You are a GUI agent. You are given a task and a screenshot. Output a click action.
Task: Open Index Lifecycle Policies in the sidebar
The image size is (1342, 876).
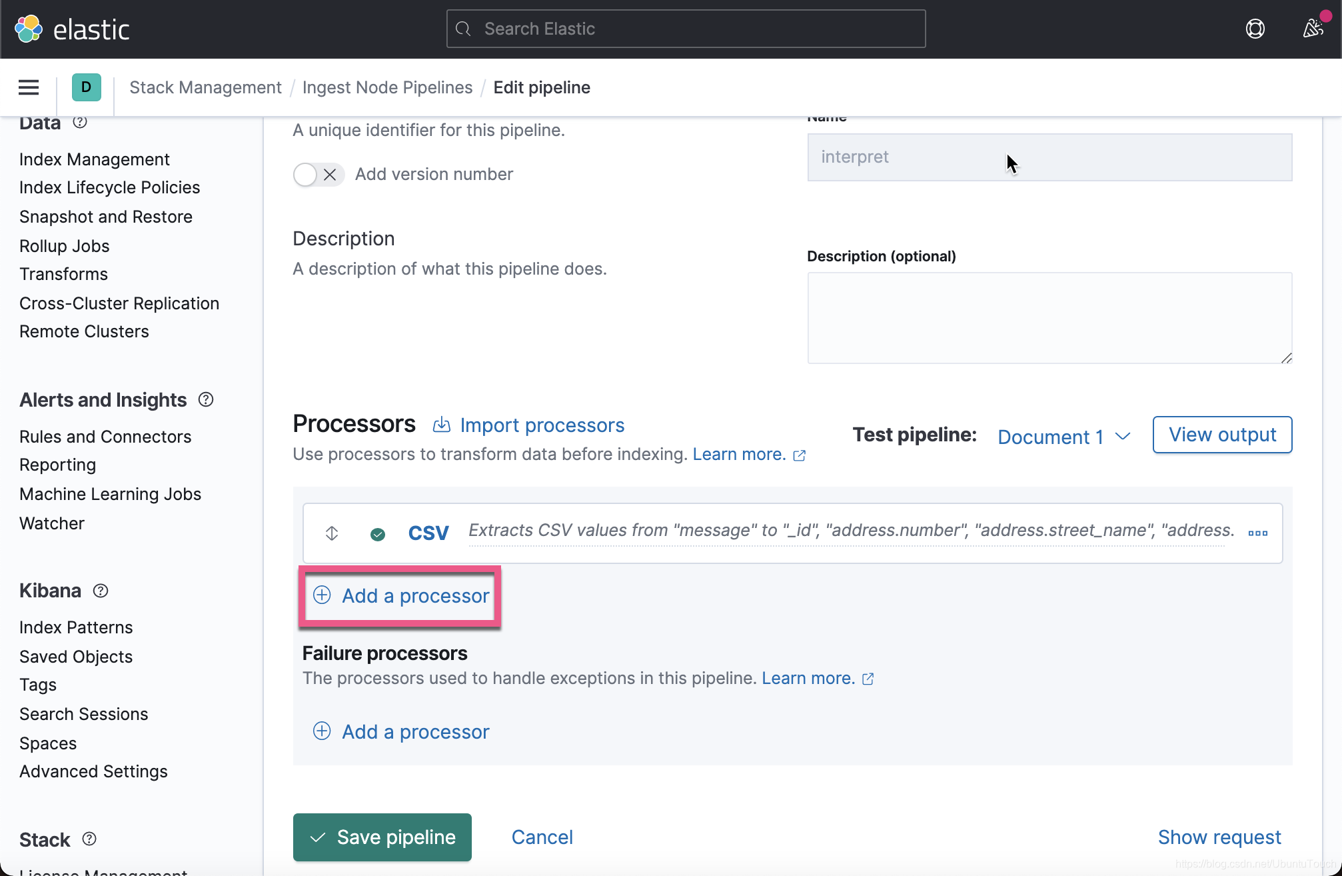click(x=109, y=187)
